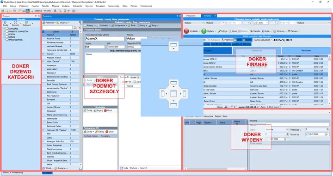
Task: Close the Drzewo panel
Action: point(39,16)
